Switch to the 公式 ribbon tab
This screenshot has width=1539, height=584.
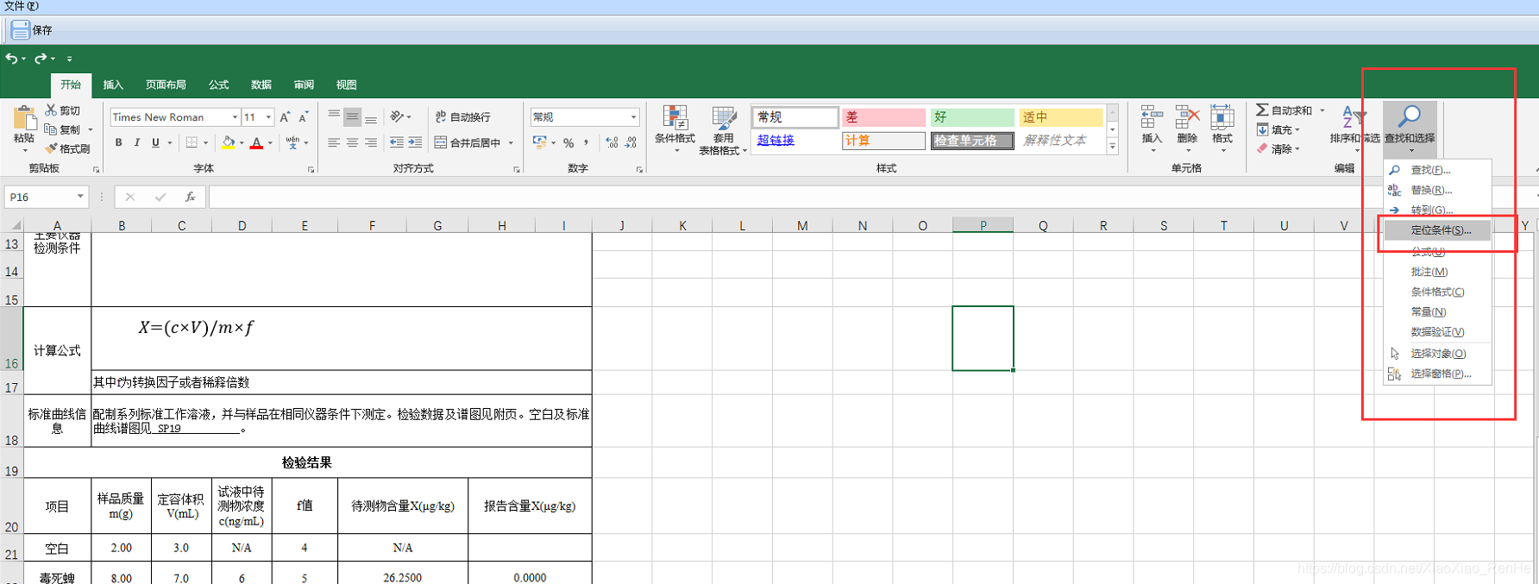point(219,85)
